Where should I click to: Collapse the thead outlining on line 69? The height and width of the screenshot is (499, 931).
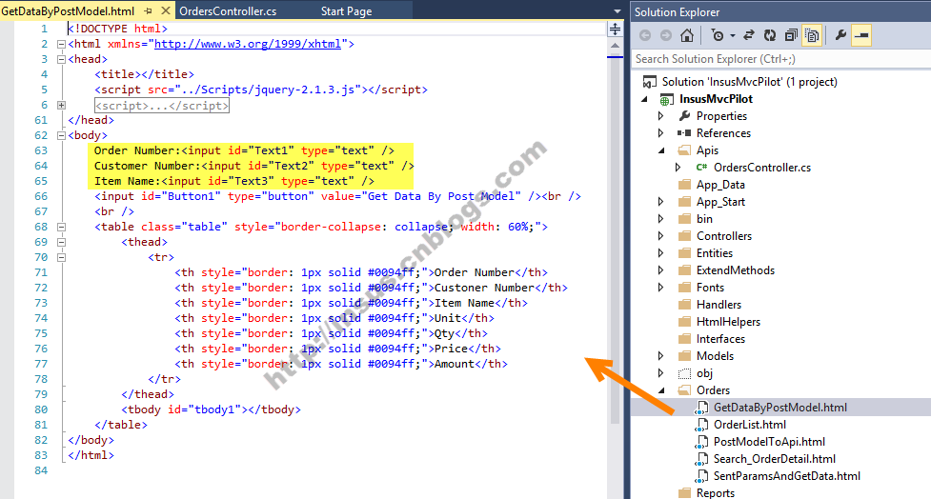pos(61,242)
